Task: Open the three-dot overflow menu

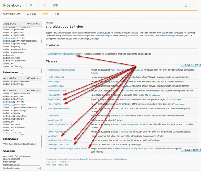Action: [194, 6]
